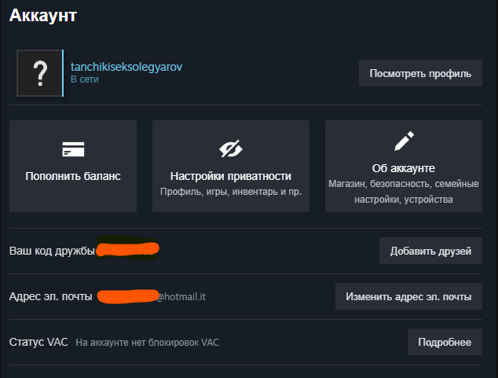Click the crossed-out eye privacy icon
This screenshot has width=498, height=378.
point(231,149)
